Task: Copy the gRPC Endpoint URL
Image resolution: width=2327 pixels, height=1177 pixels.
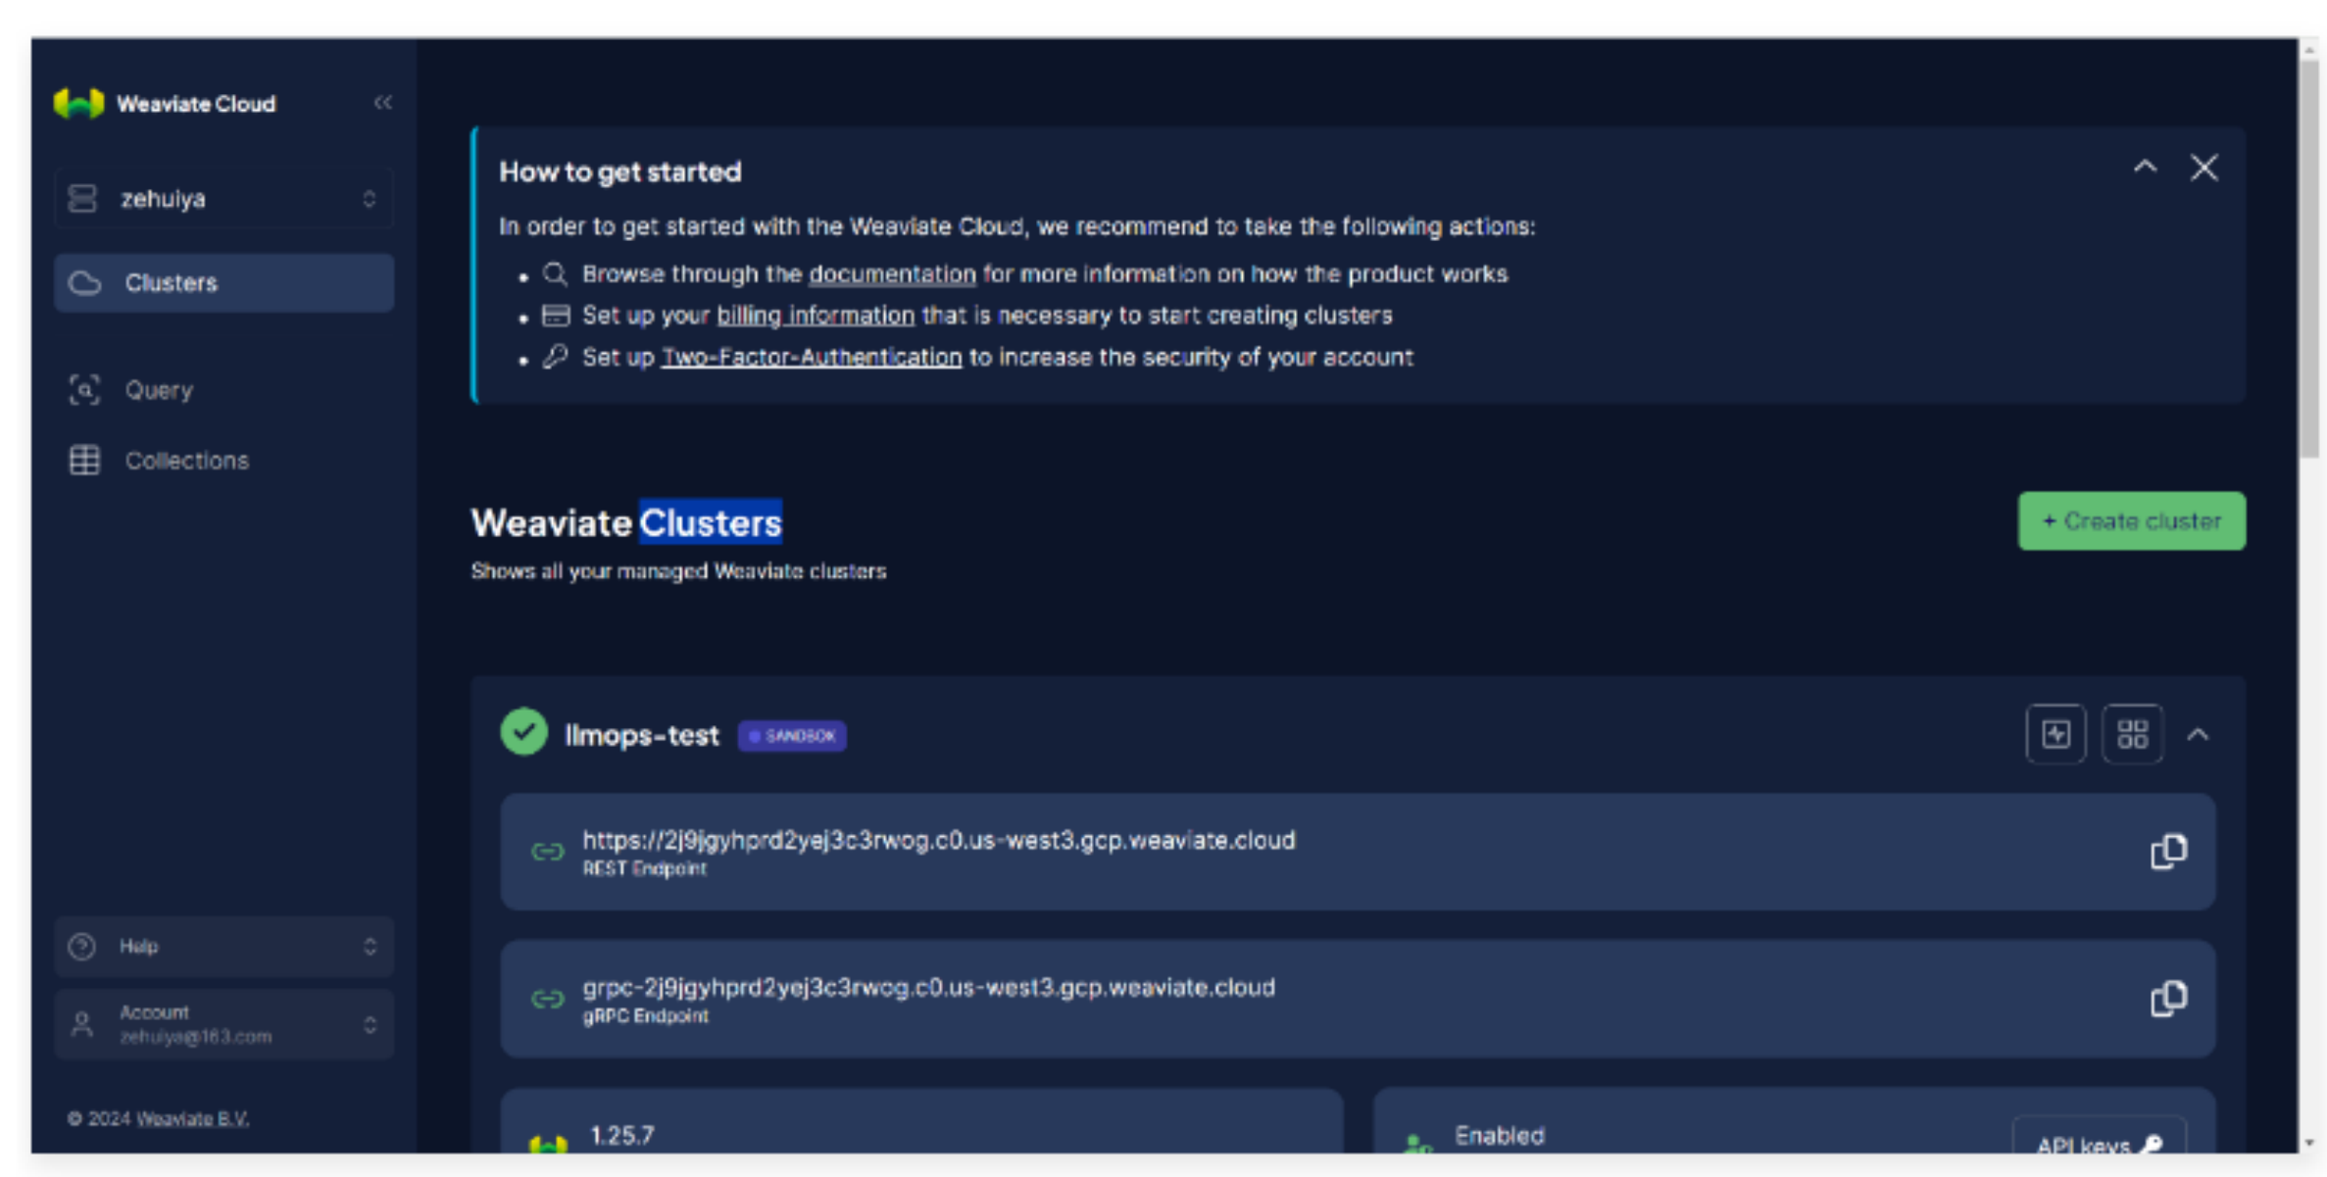Action: [x=2169, y=999]
